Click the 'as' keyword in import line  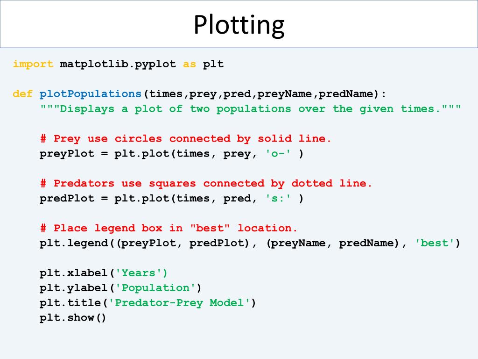coord(190,65)
